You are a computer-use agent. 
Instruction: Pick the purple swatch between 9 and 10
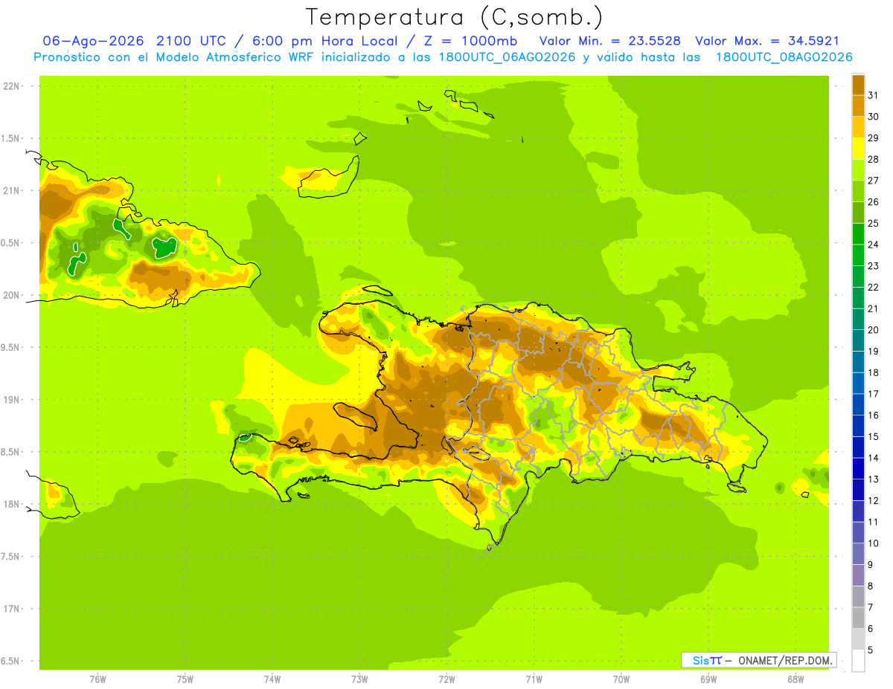pyautogui.click(x=858, y=554)
